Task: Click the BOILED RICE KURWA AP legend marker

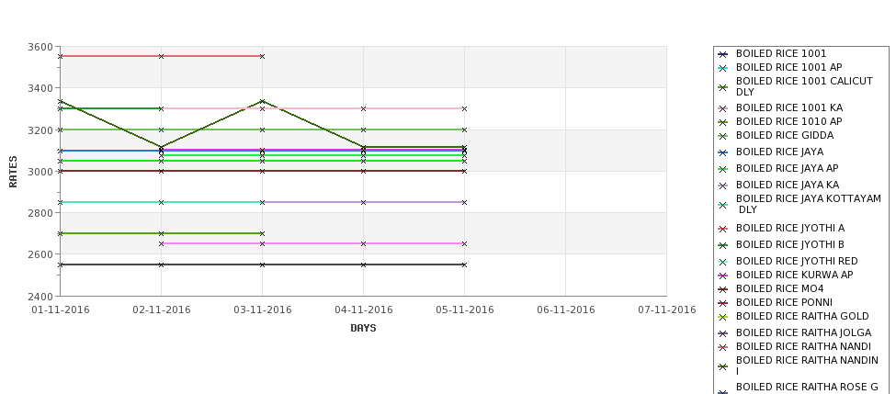Action: [x=723, y=276]
